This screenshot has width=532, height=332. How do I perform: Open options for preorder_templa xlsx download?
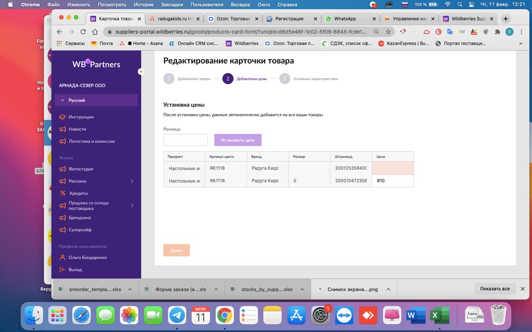130,289
